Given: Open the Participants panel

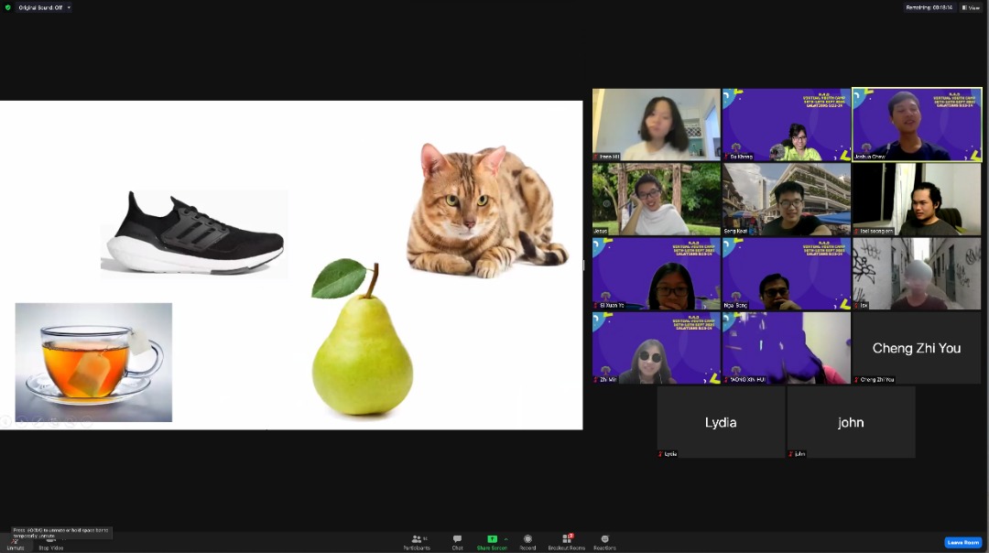Looking at the screenshot, I should [417, 541].
